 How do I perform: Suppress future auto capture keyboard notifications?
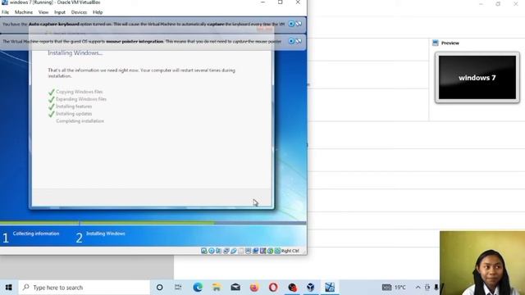pos(299,24)
